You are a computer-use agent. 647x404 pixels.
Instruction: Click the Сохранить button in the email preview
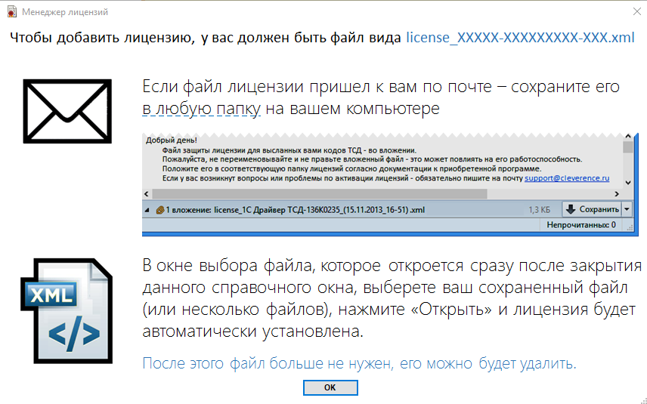[x=592, y=209]
